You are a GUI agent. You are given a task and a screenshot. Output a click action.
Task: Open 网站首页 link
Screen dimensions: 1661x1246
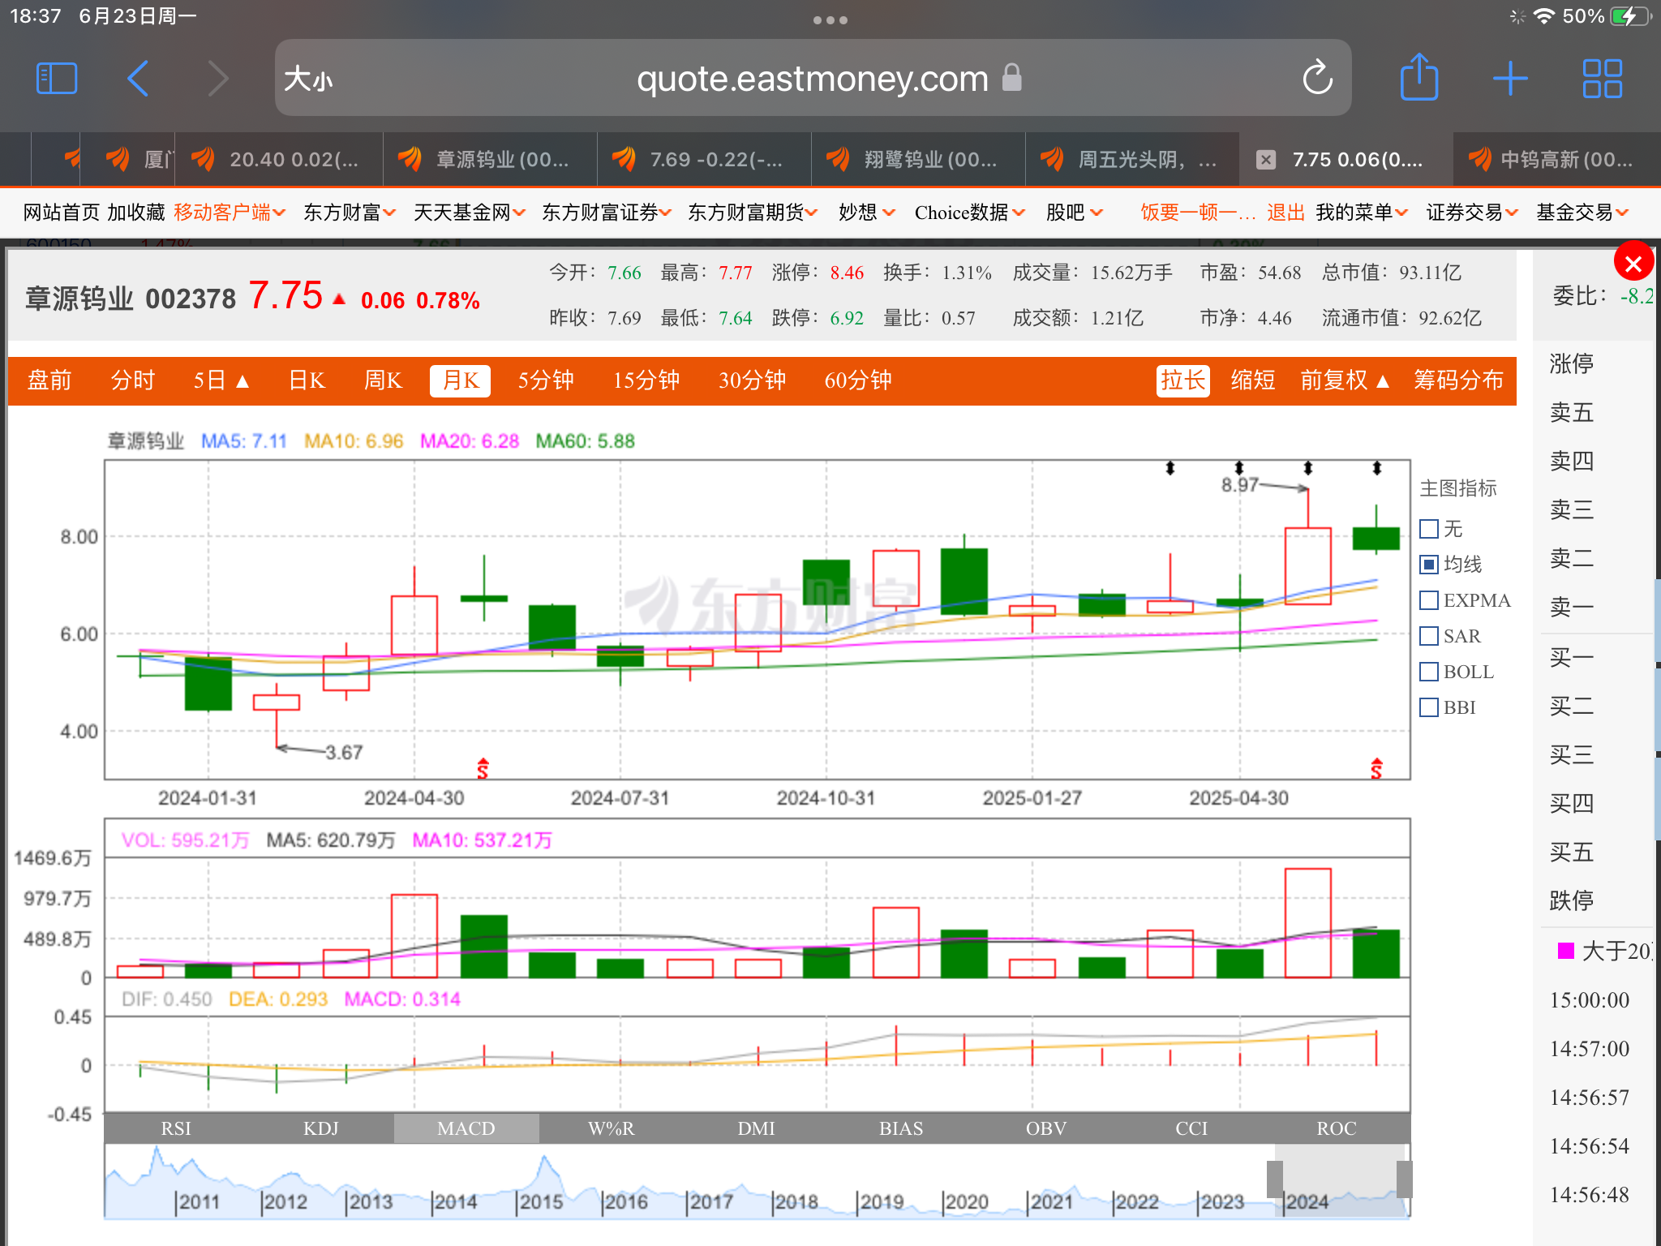click(x=62, y=213)
